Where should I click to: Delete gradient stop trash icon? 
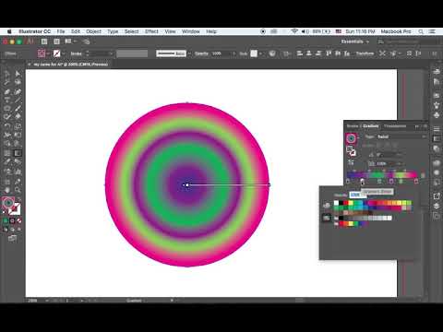(x=423, y=175)
